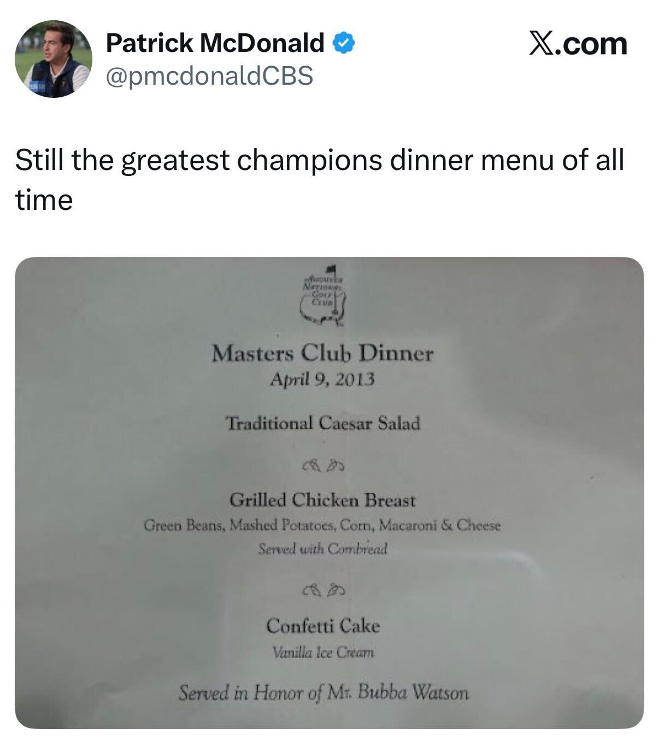Click 'Vanilla Ice Cream' text
This screenshot has width=659, height=752.
coord(323,652)
